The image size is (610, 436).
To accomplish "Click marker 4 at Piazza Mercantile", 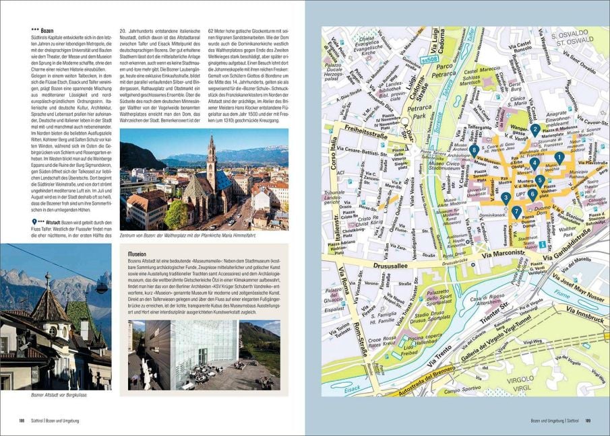I will (534, 163).
